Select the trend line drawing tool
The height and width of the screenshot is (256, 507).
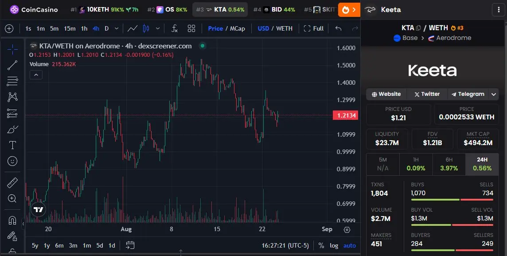[x=12, y=65]
